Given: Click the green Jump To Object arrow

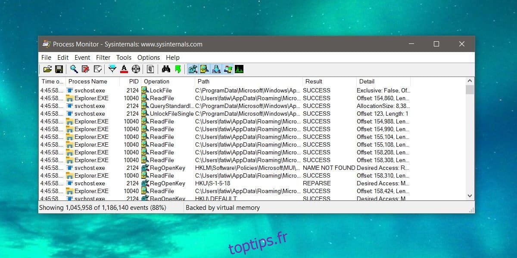Looking at the screenshot, I should [177, 69].
